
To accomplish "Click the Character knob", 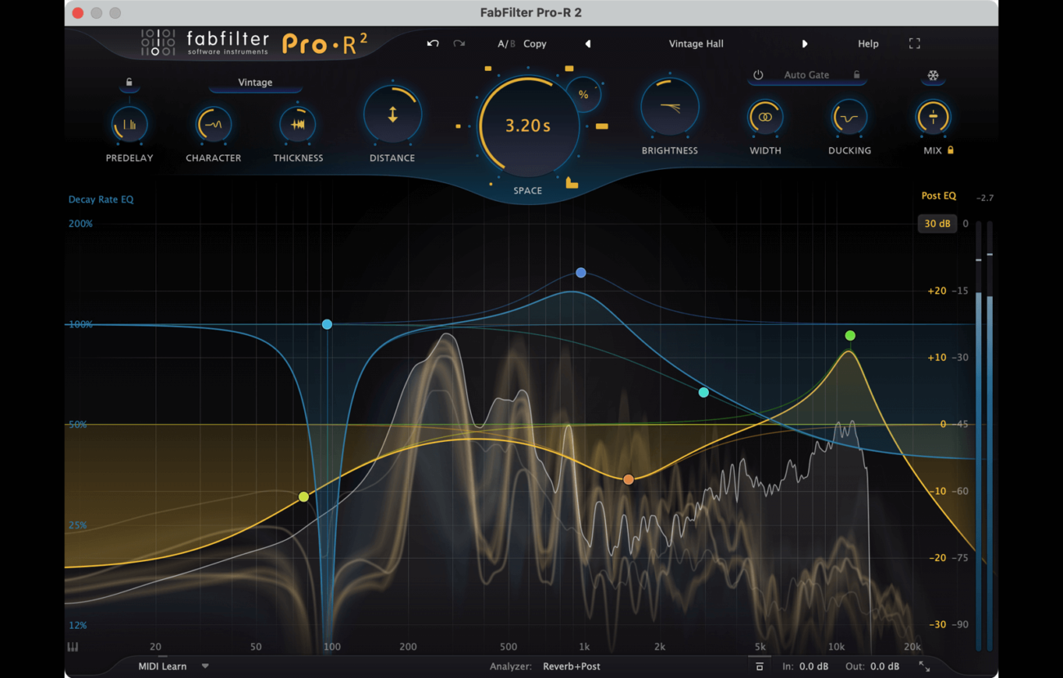I will point(213,125).
